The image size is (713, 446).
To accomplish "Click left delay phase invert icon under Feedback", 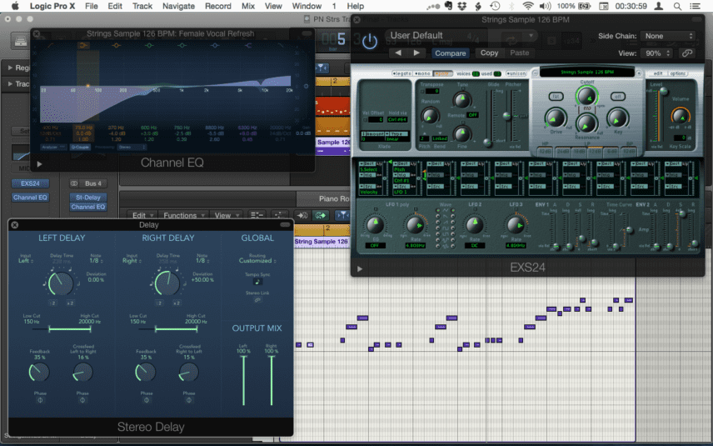I will (x=40, y=400).
